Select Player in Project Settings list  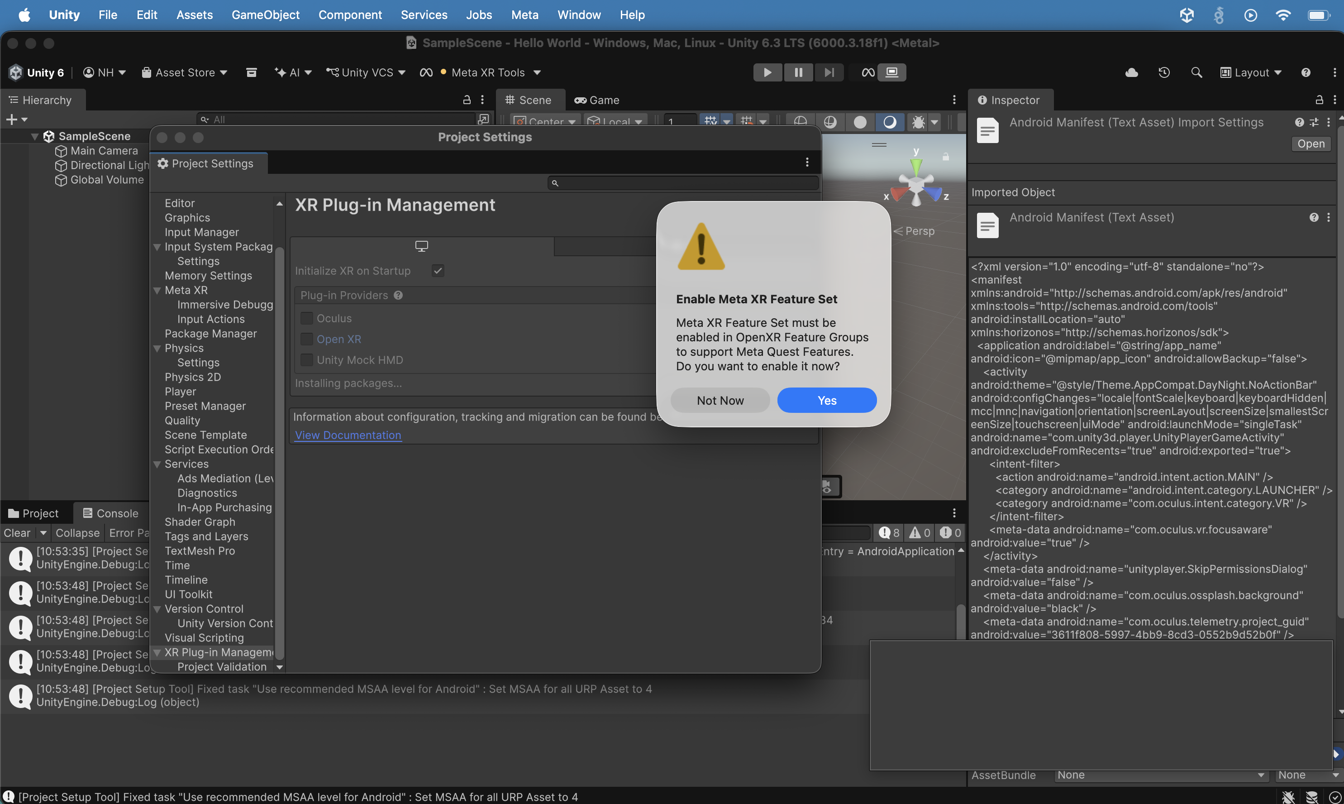(x=180, y=392)
